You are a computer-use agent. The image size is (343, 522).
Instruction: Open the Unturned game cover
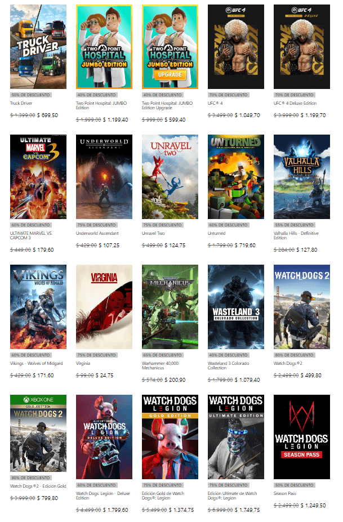point(236,177)
